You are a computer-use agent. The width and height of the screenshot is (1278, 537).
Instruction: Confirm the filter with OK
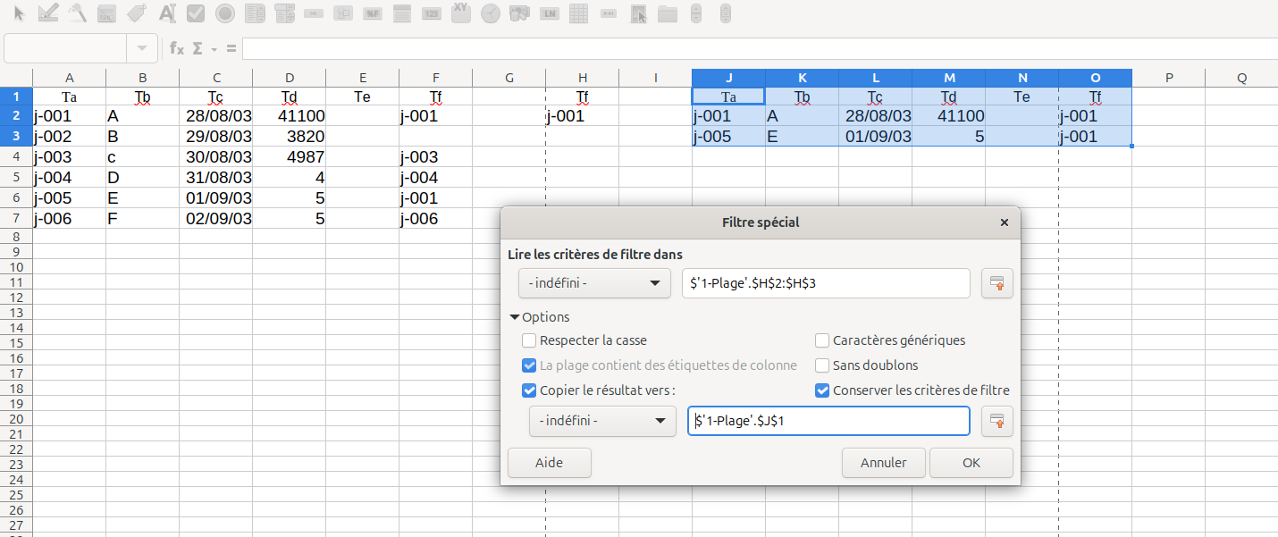pos(971,463)
